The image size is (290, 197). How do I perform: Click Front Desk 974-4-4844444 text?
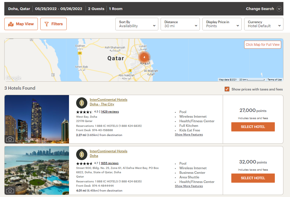tap(95, 186)
